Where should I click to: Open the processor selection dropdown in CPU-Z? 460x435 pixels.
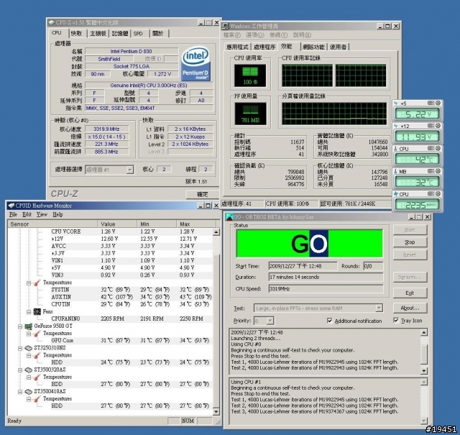pyautogui.click(x=129, y=170)
